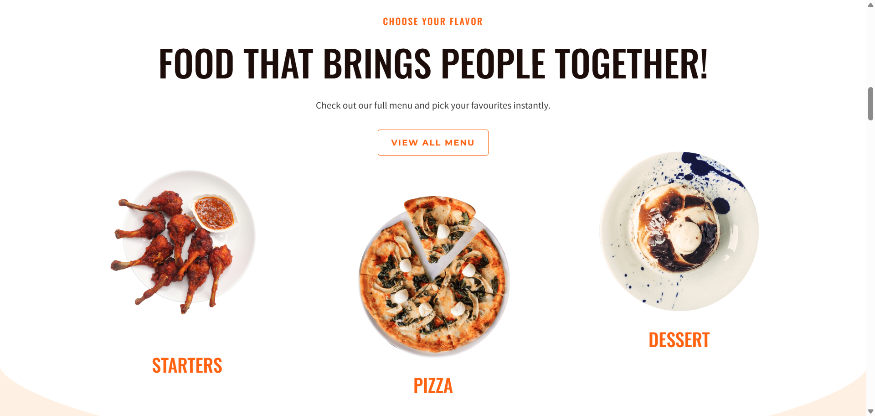875x416 pixels.
Task: Click the dipping sauce bowl on starters plate
Action: click(214, 213)
